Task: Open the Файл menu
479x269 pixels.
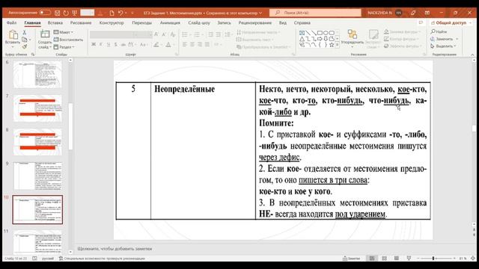Action: [12, 23]
